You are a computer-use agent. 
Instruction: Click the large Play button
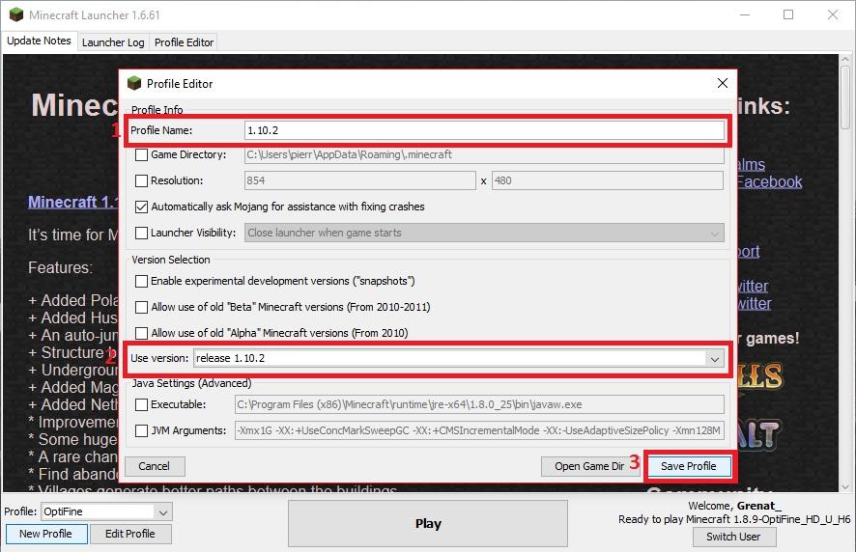428,524
